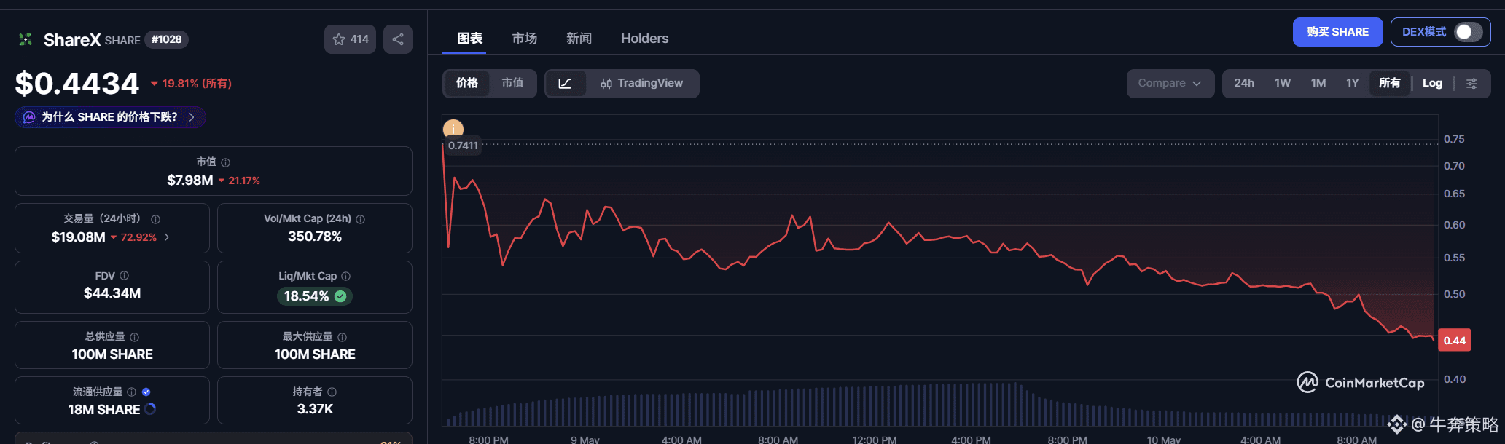
Task: Expand 24h volume details chevron
Action: click(x=167, y=237)
